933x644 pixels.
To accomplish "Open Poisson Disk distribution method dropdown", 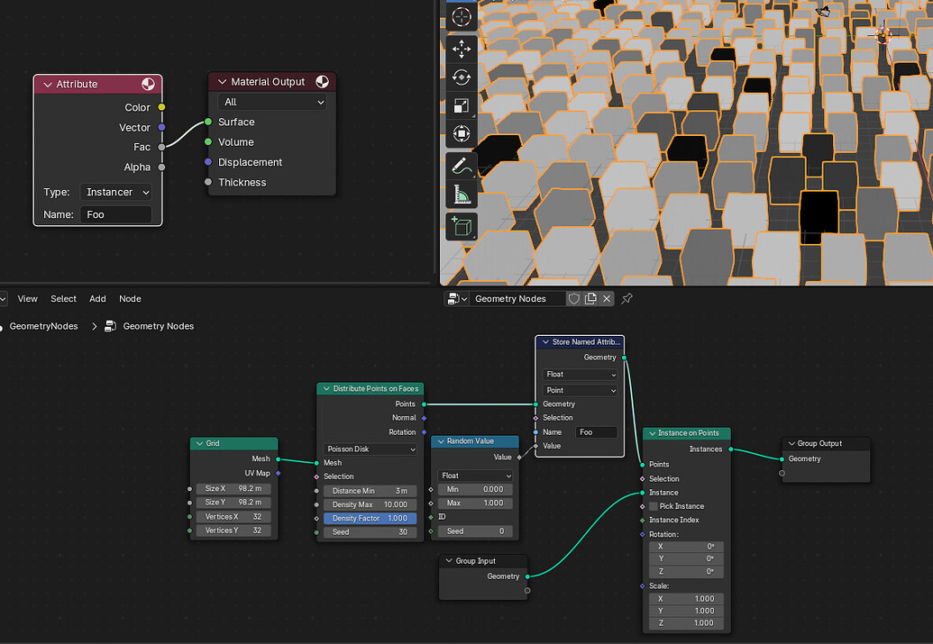I will tap(370, 449).
